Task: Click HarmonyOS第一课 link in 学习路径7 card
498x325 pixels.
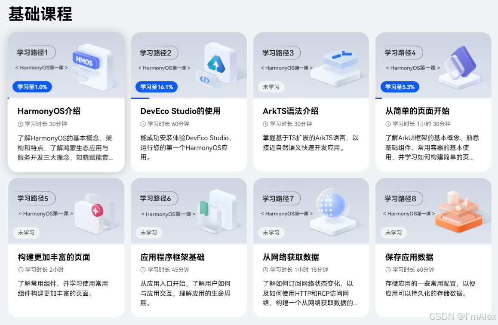Action: click(x=287, y=214)
